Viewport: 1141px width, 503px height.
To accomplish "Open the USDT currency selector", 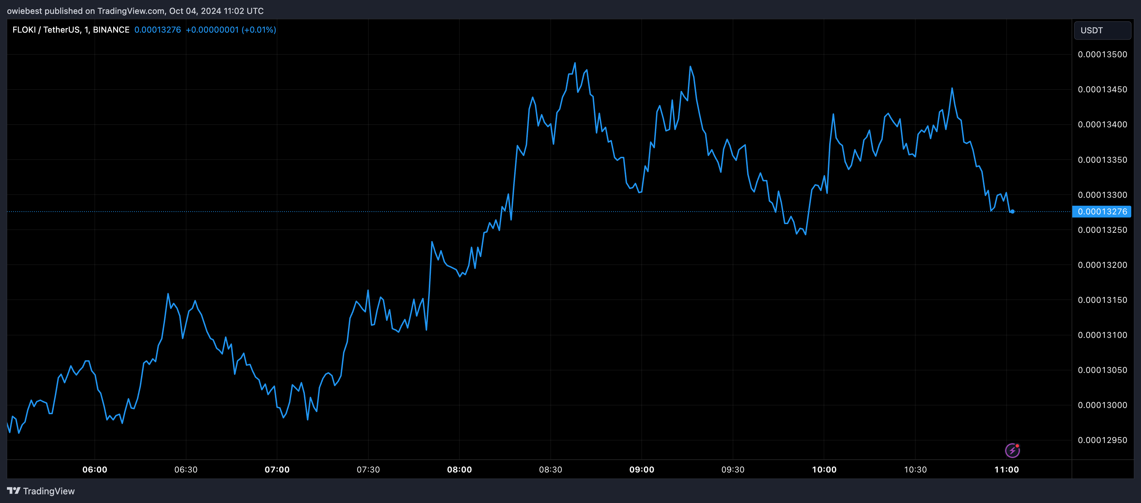I will click(x=1102, y=31).
